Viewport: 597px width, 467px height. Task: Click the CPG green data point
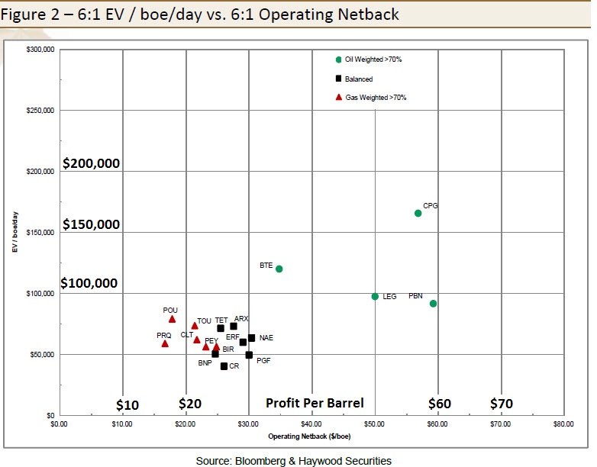point(418,213)
